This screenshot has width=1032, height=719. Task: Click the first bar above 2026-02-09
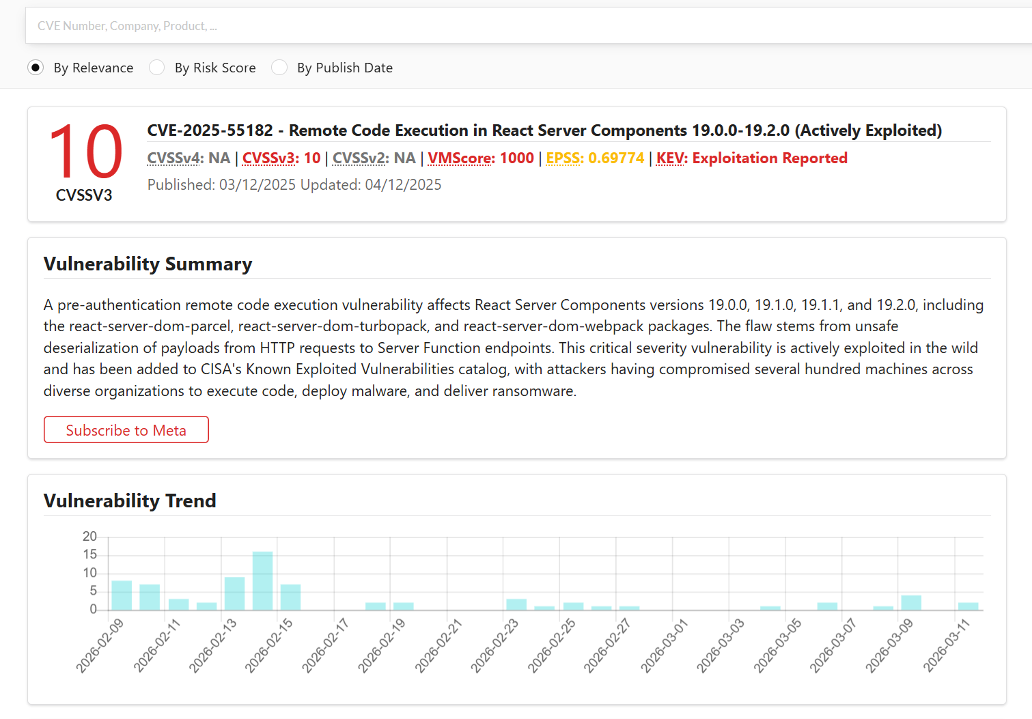(122, 595)
